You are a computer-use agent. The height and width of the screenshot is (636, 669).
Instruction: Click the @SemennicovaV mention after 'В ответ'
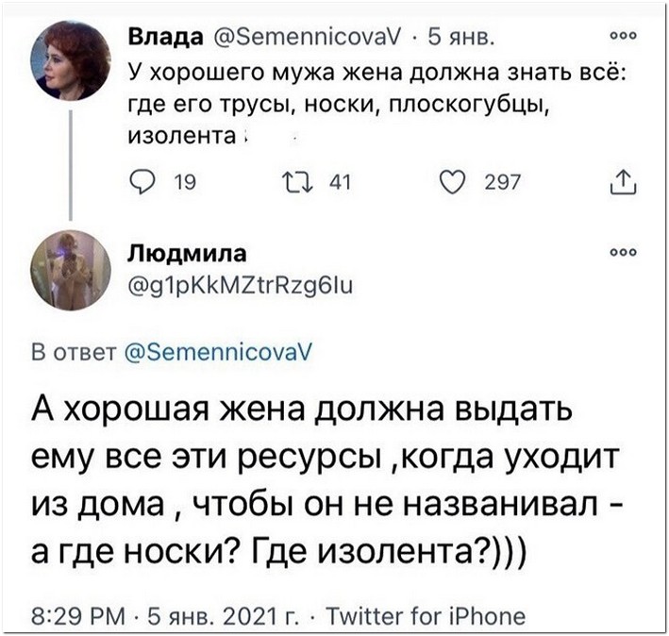[x=218, y=352]
